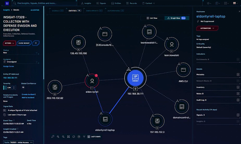Open the Actions dropdown
The image size is (241, 144).
point(10,43)
